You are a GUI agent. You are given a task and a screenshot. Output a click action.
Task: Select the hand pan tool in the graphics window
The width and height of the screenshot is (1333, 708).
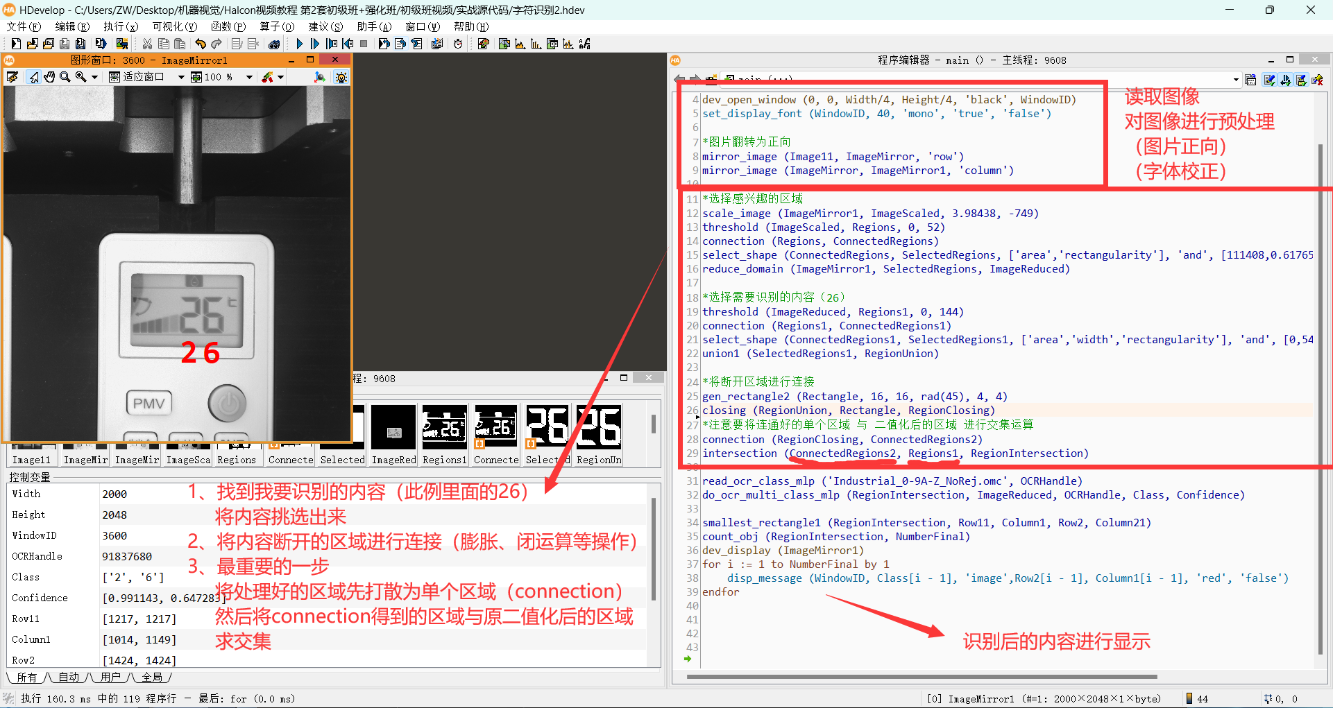point(49,77)
